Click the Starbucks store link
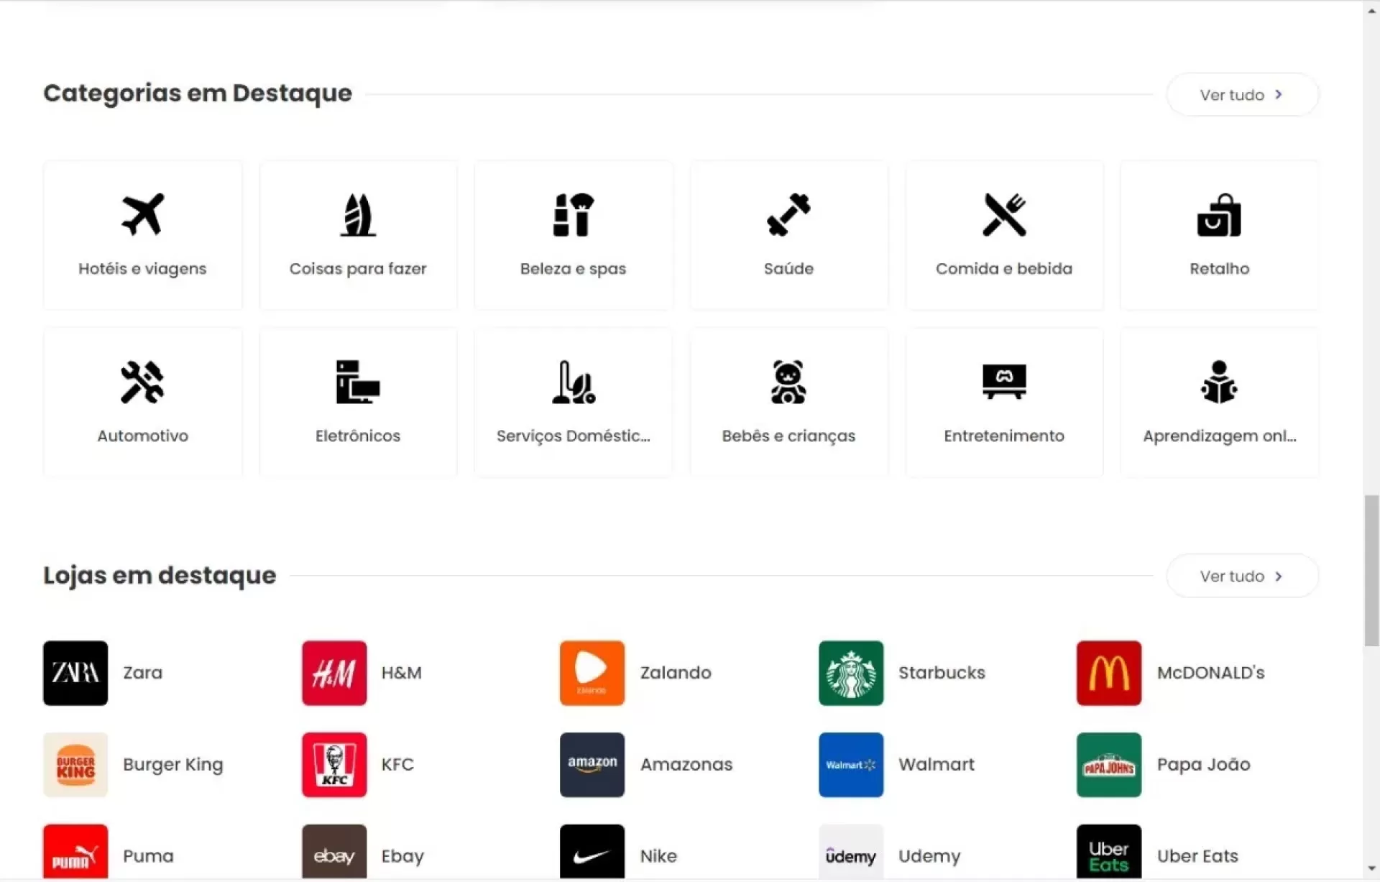1380x882 pixels. 941,673
